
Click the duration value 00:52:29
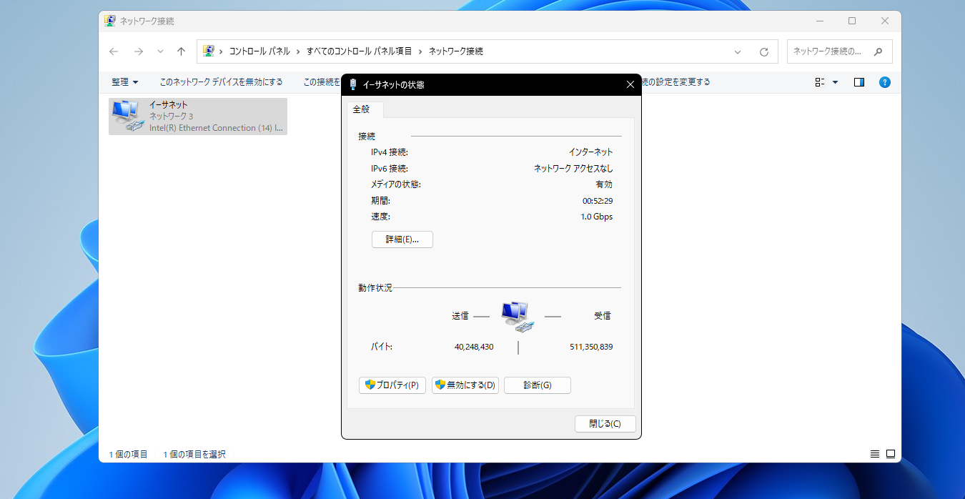(598, 201)
